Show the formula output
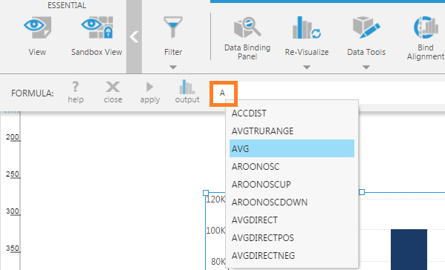Screen dimensions: 445x270 pos(187,92)
